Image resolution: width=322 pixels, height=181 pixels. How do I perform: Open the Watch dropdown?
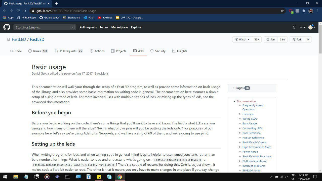click(x=242, y=39)
